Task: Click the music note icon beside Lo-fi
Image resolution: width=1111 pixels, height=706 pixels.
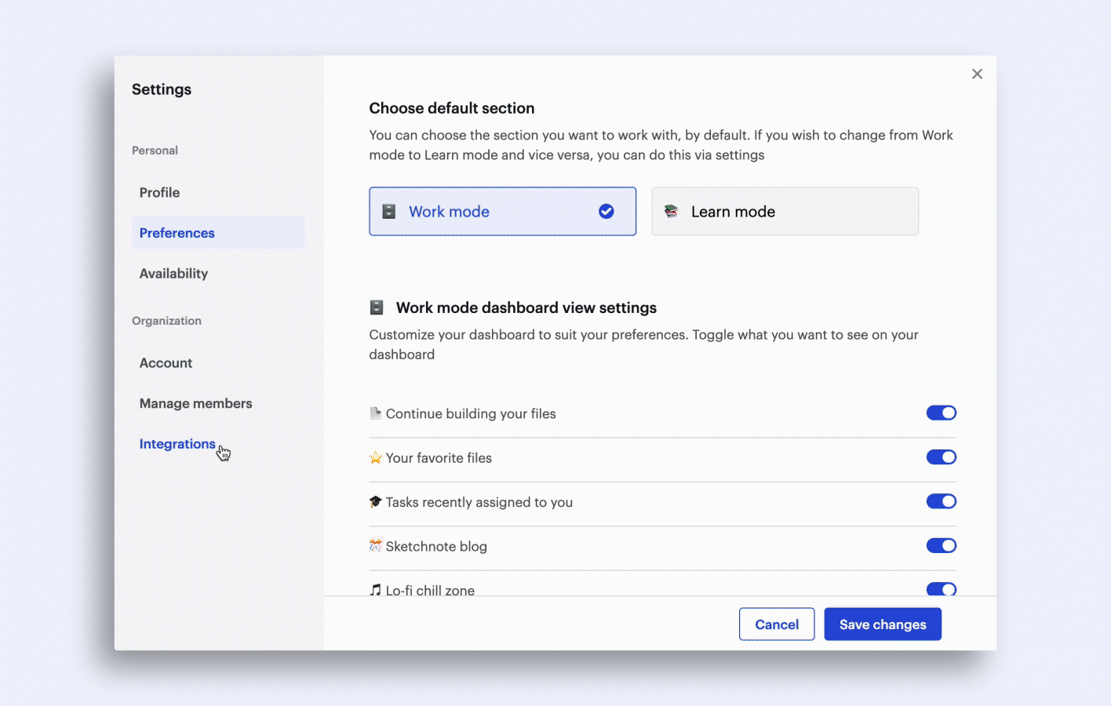Action: (375, 589)
